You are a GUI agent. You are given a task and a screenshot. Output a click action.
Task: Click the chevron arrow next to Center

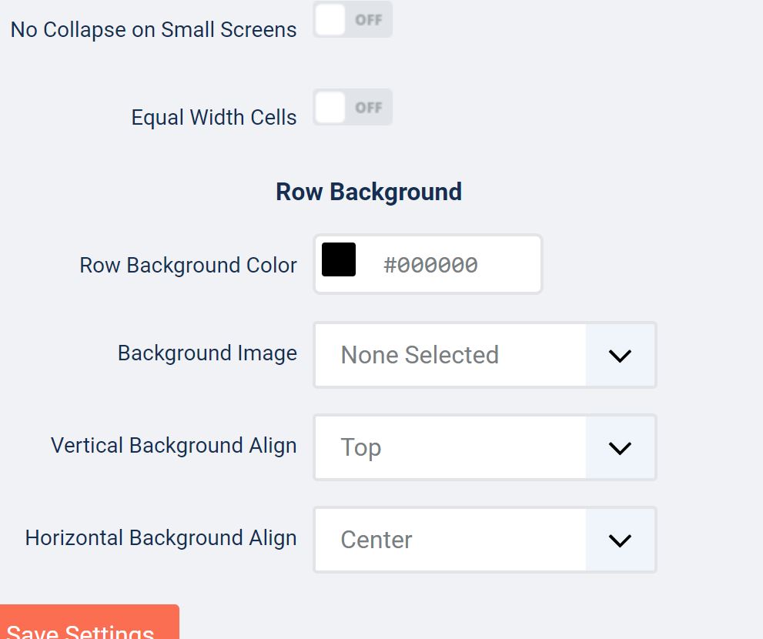tap(620, 540)
